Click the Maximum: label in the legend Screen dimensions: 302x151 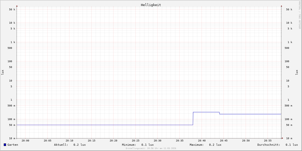click(x=197, y=145)
